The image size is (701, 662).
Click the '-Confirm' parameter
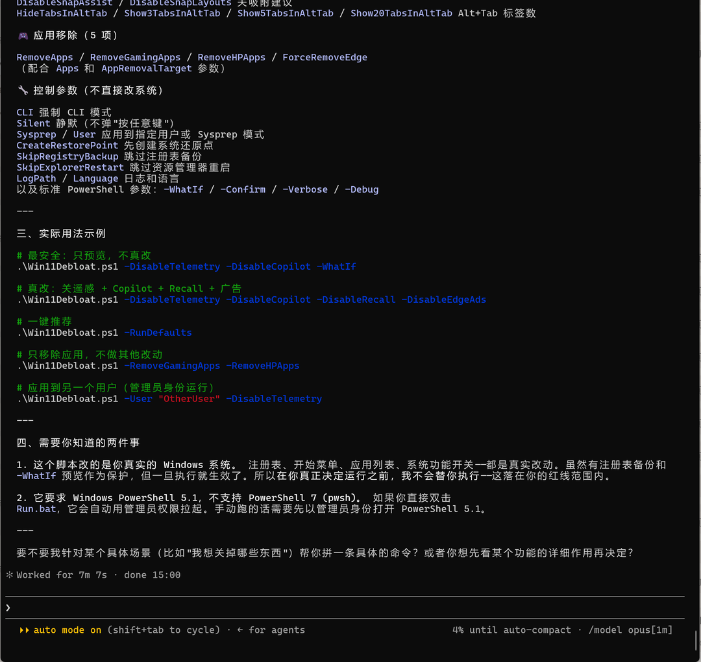click(243, 189)
